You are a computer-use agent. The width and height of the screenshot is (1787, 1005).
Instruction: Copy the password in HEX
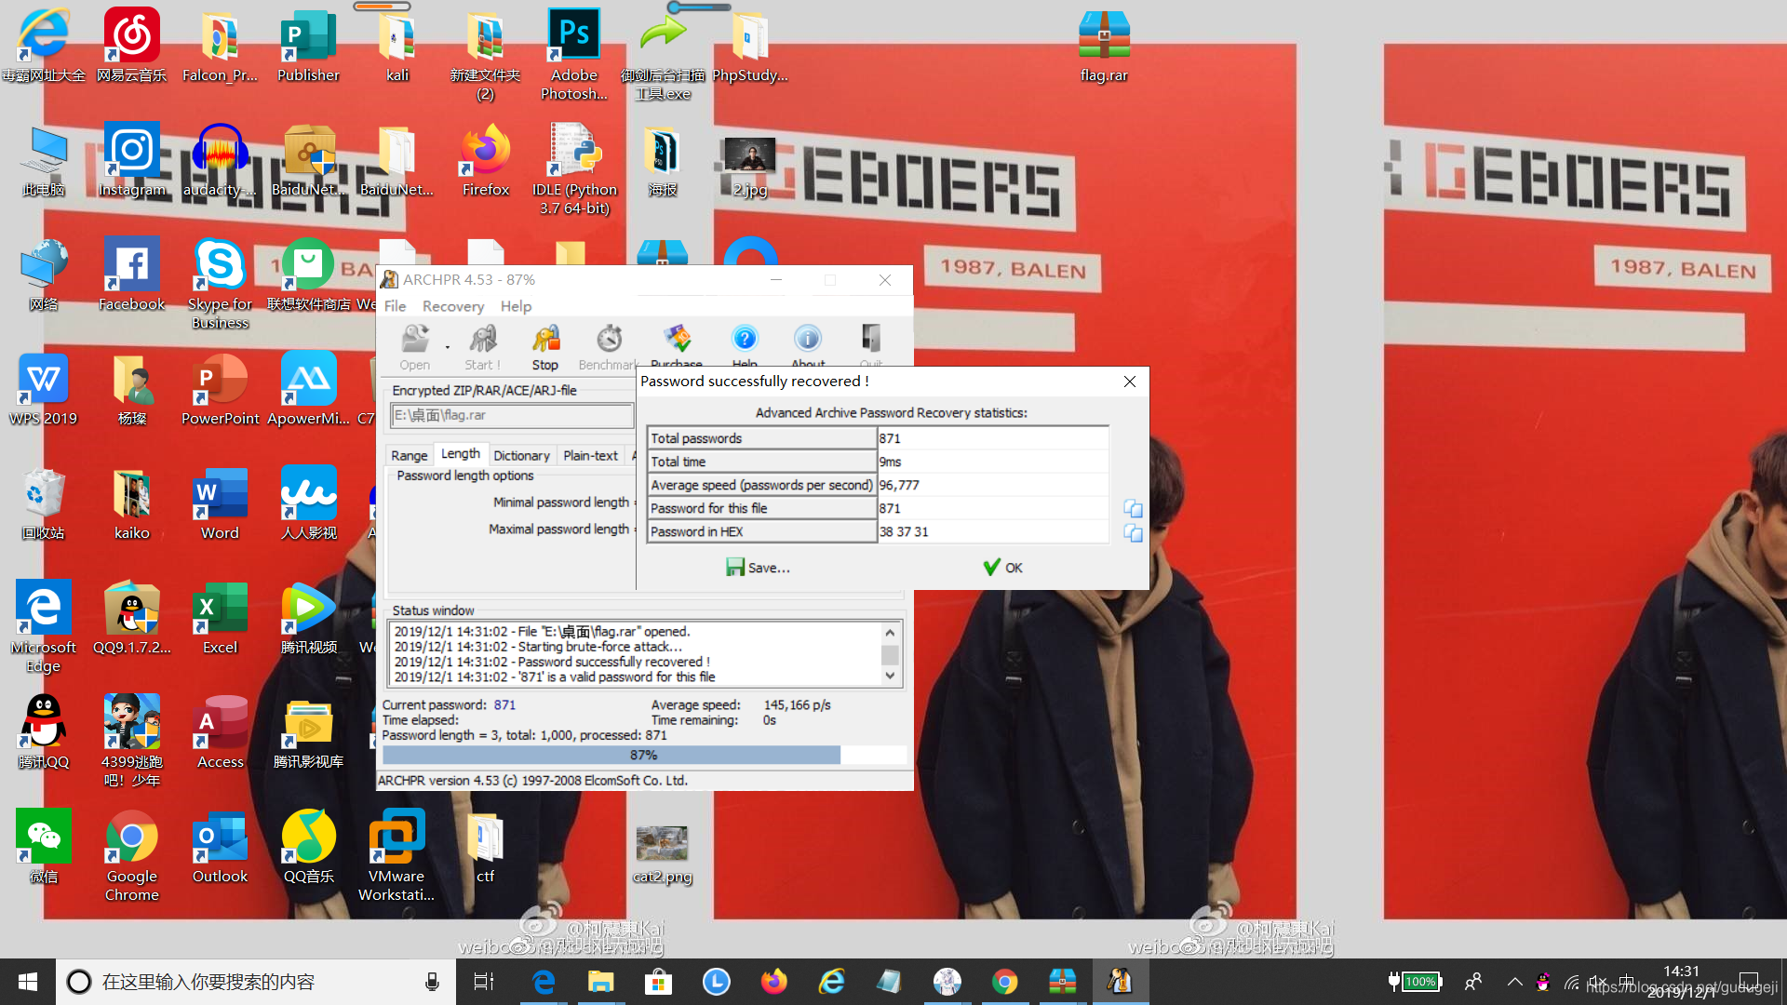point(1133,532)
